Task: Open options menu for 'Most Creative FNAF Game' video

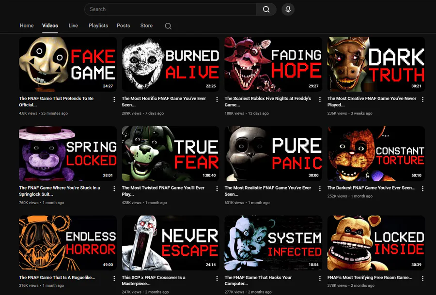Action: point(422,99)
